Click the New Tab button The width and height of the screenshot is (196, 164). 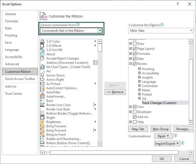[x=138, y=129]
